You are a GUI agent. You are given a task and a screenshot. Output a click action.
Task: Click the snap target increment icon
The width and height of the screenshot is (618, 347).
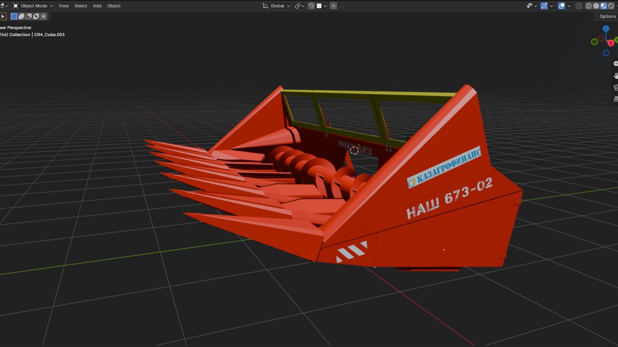(x=319, y=6)
